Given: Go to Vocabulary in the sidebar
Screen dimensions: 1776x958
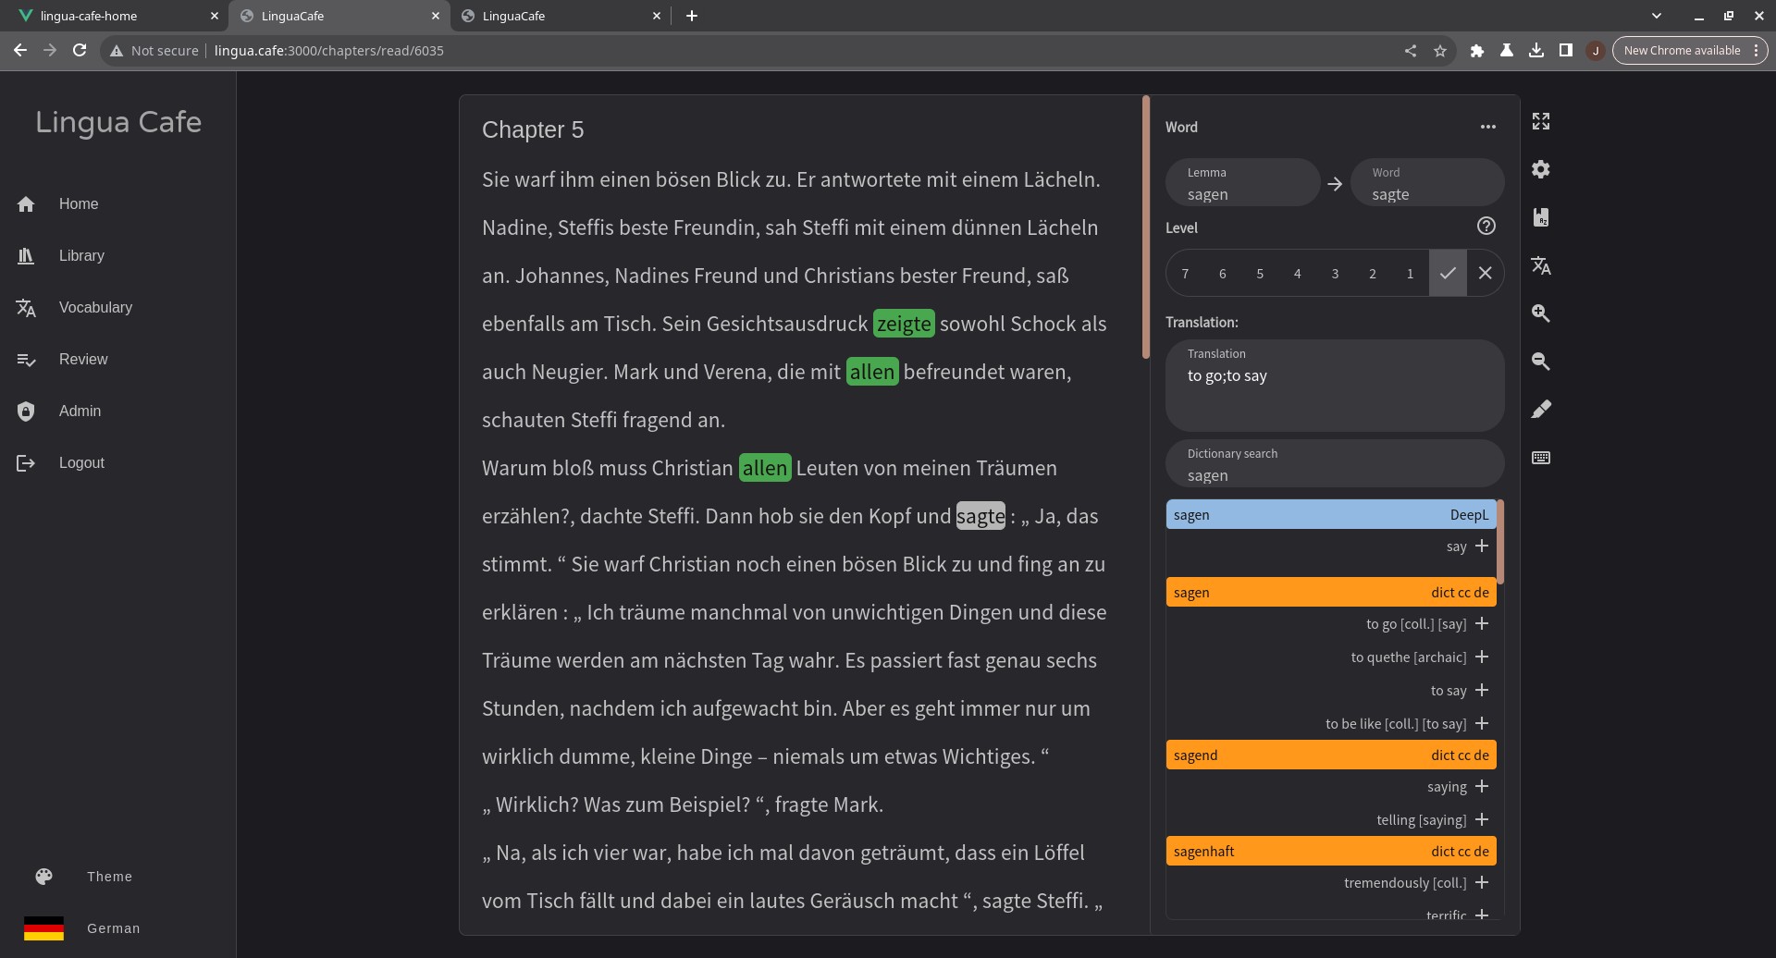Looking at the screenshot, I should coord(95,308).
